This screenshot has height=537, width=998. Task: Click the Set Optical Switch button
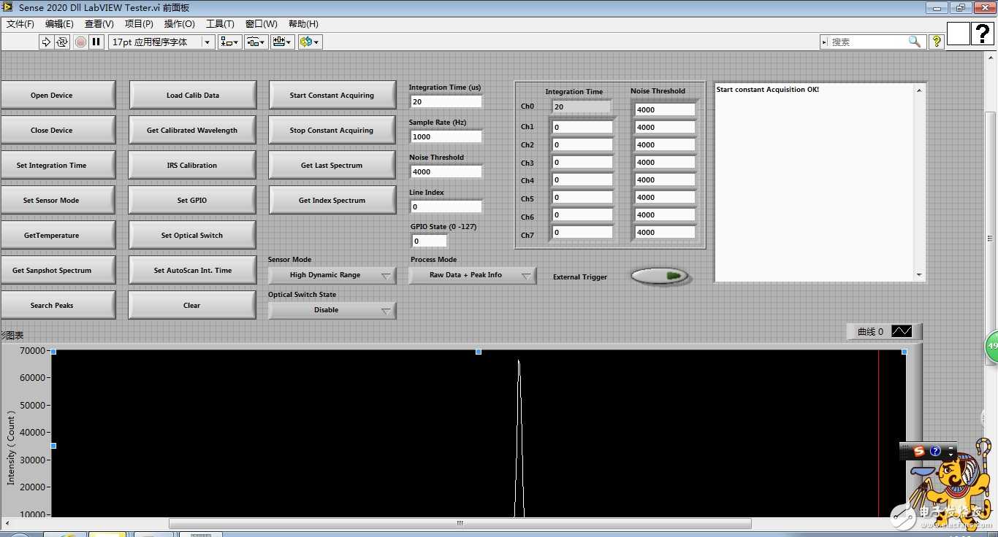(192, 235)
